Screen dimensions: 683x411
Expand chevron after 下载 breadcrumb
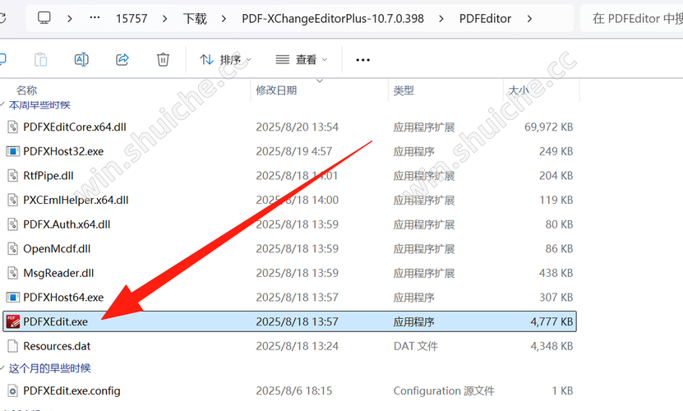click(x=224, y=19)
